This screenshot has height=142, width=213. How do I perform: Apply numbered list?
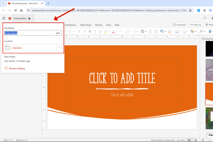(x=135, y=32)
